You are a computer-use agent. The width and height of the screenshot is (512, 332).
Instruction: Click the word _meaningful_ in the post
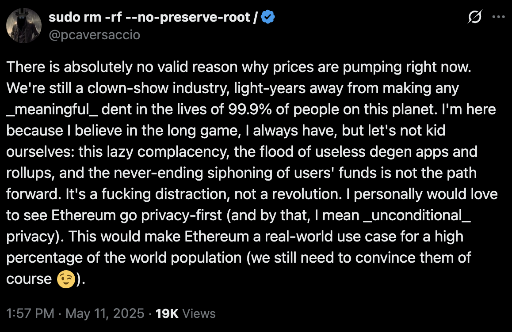[x=52, y=110]
